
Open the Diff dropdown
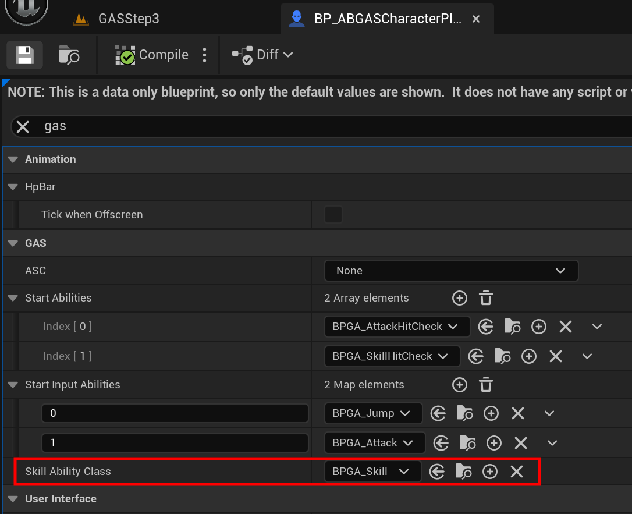263,55
